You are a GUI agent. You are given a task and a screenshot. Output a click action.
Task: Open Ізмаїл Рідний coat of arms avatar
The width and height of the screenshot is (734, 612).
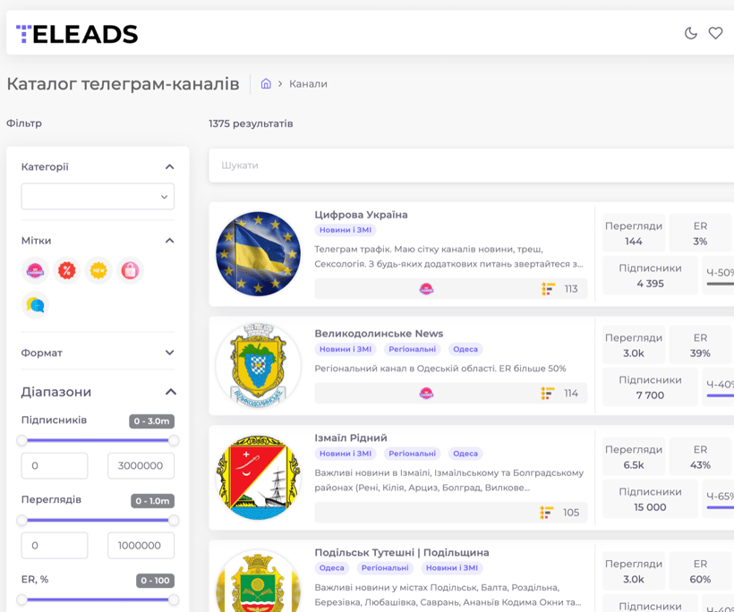[258, 478]
